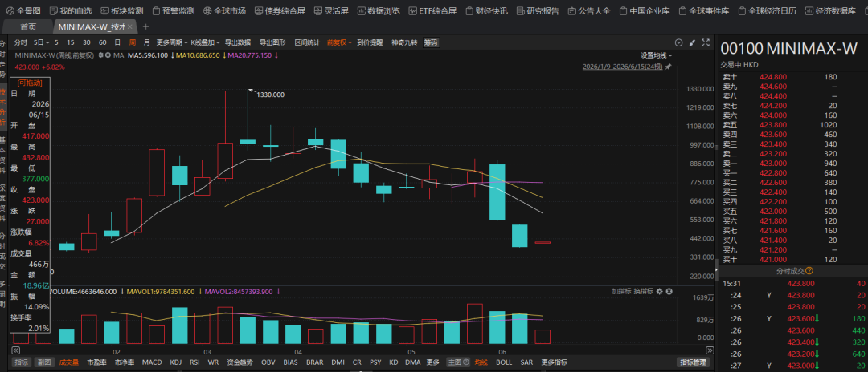This screenshot has width=868, height=372.
Task: Open 经济数据库 economic database
Action: pos(829,11)
